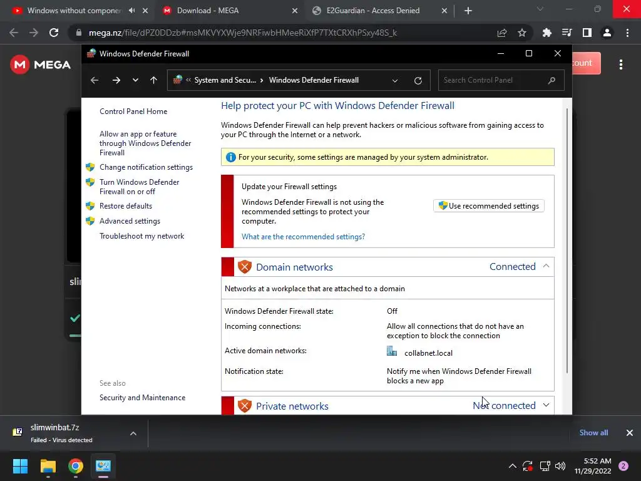Click Control Panel taskbar icon
This screenshot has height=481, width=641.
pos(103,466)
